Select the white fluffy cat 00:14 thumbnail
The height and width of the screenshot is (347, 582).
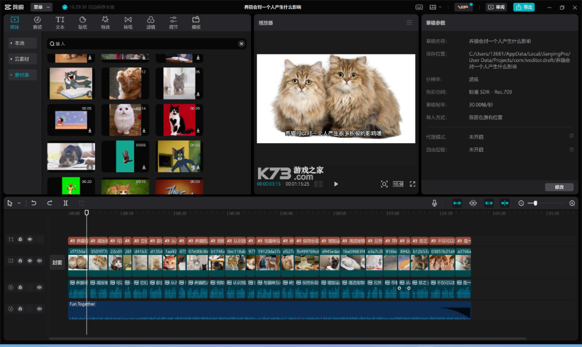[x=125, y=120]
